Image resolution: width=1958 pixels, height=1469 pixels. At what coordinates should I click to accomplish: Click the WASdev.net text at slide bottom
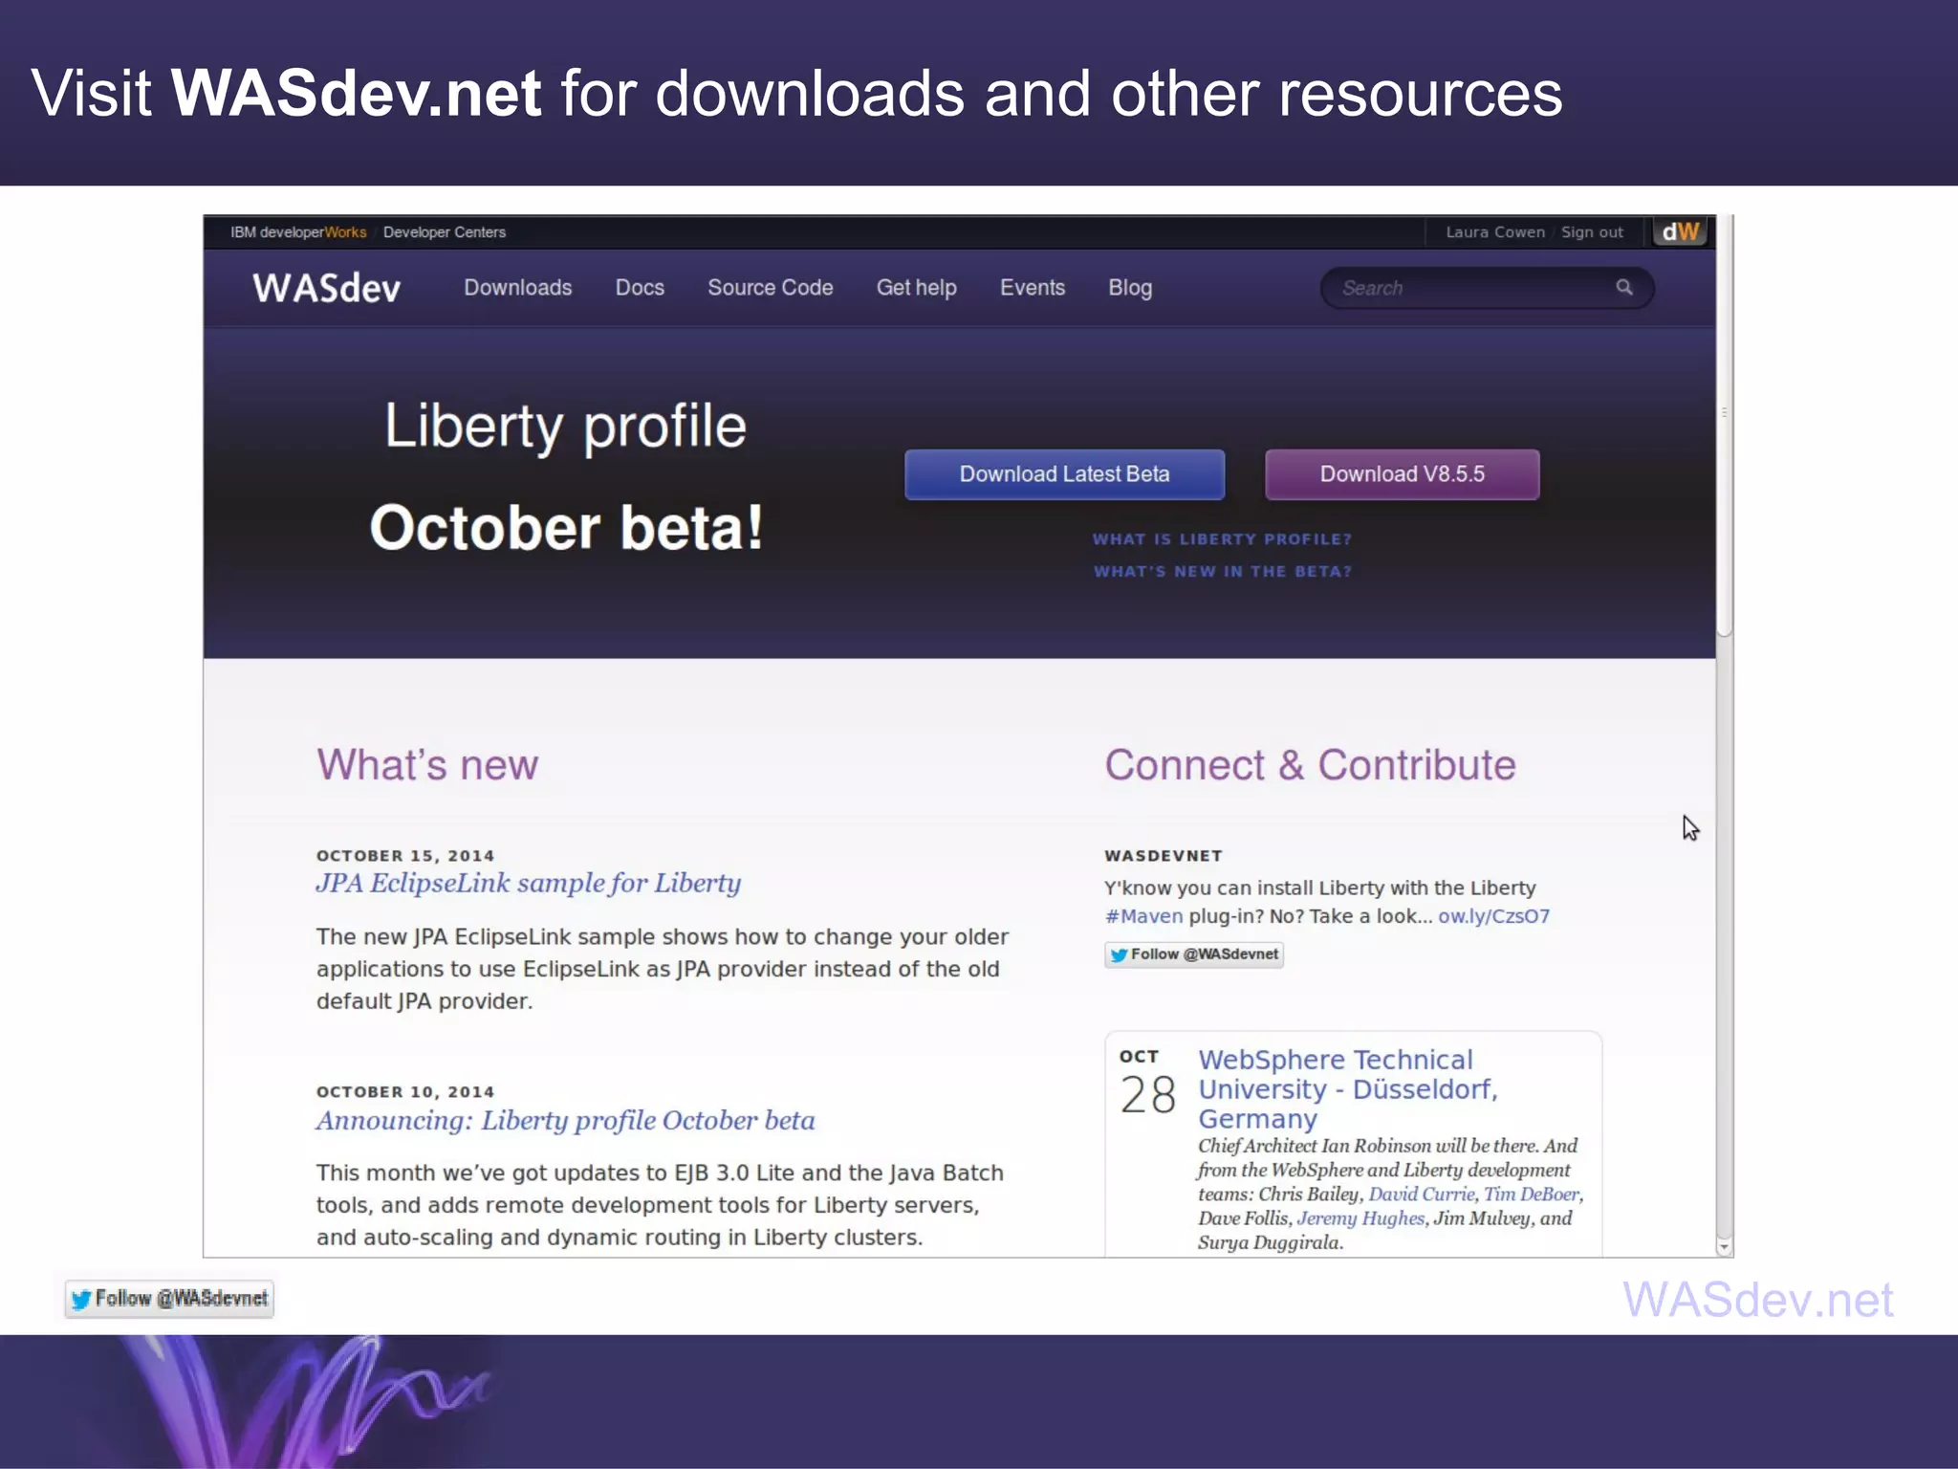pos(1757,1300)
